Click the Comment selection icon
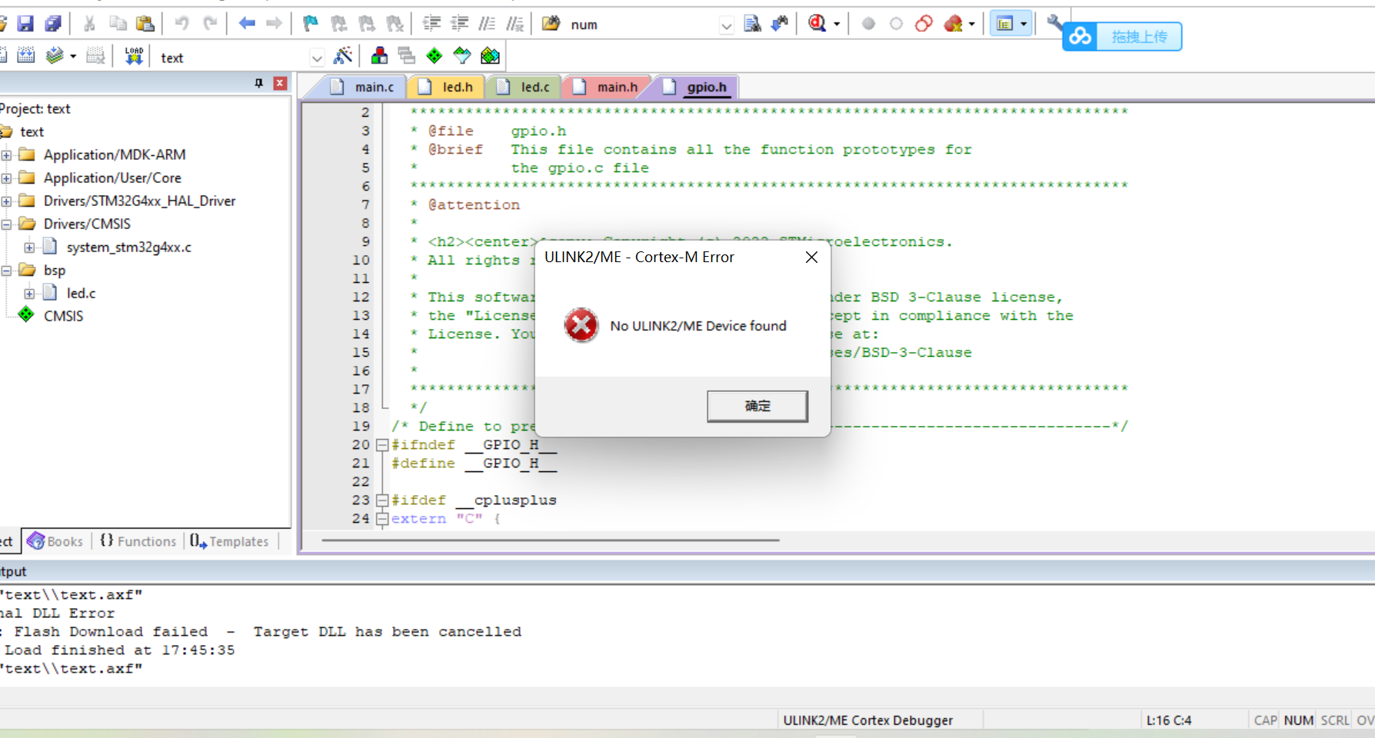This screenshot has width=1375, height=738. 487,24
